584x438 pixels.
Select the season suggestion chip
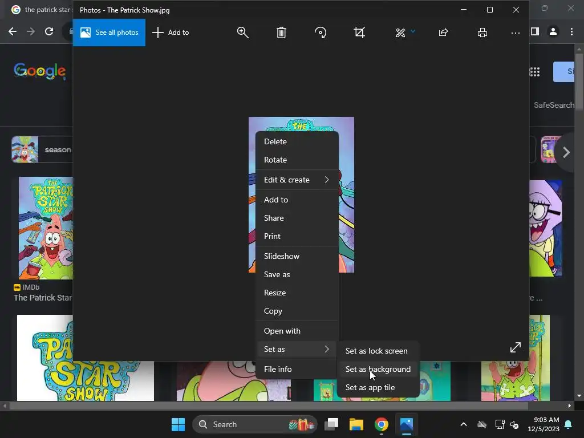tap(42, 150)
